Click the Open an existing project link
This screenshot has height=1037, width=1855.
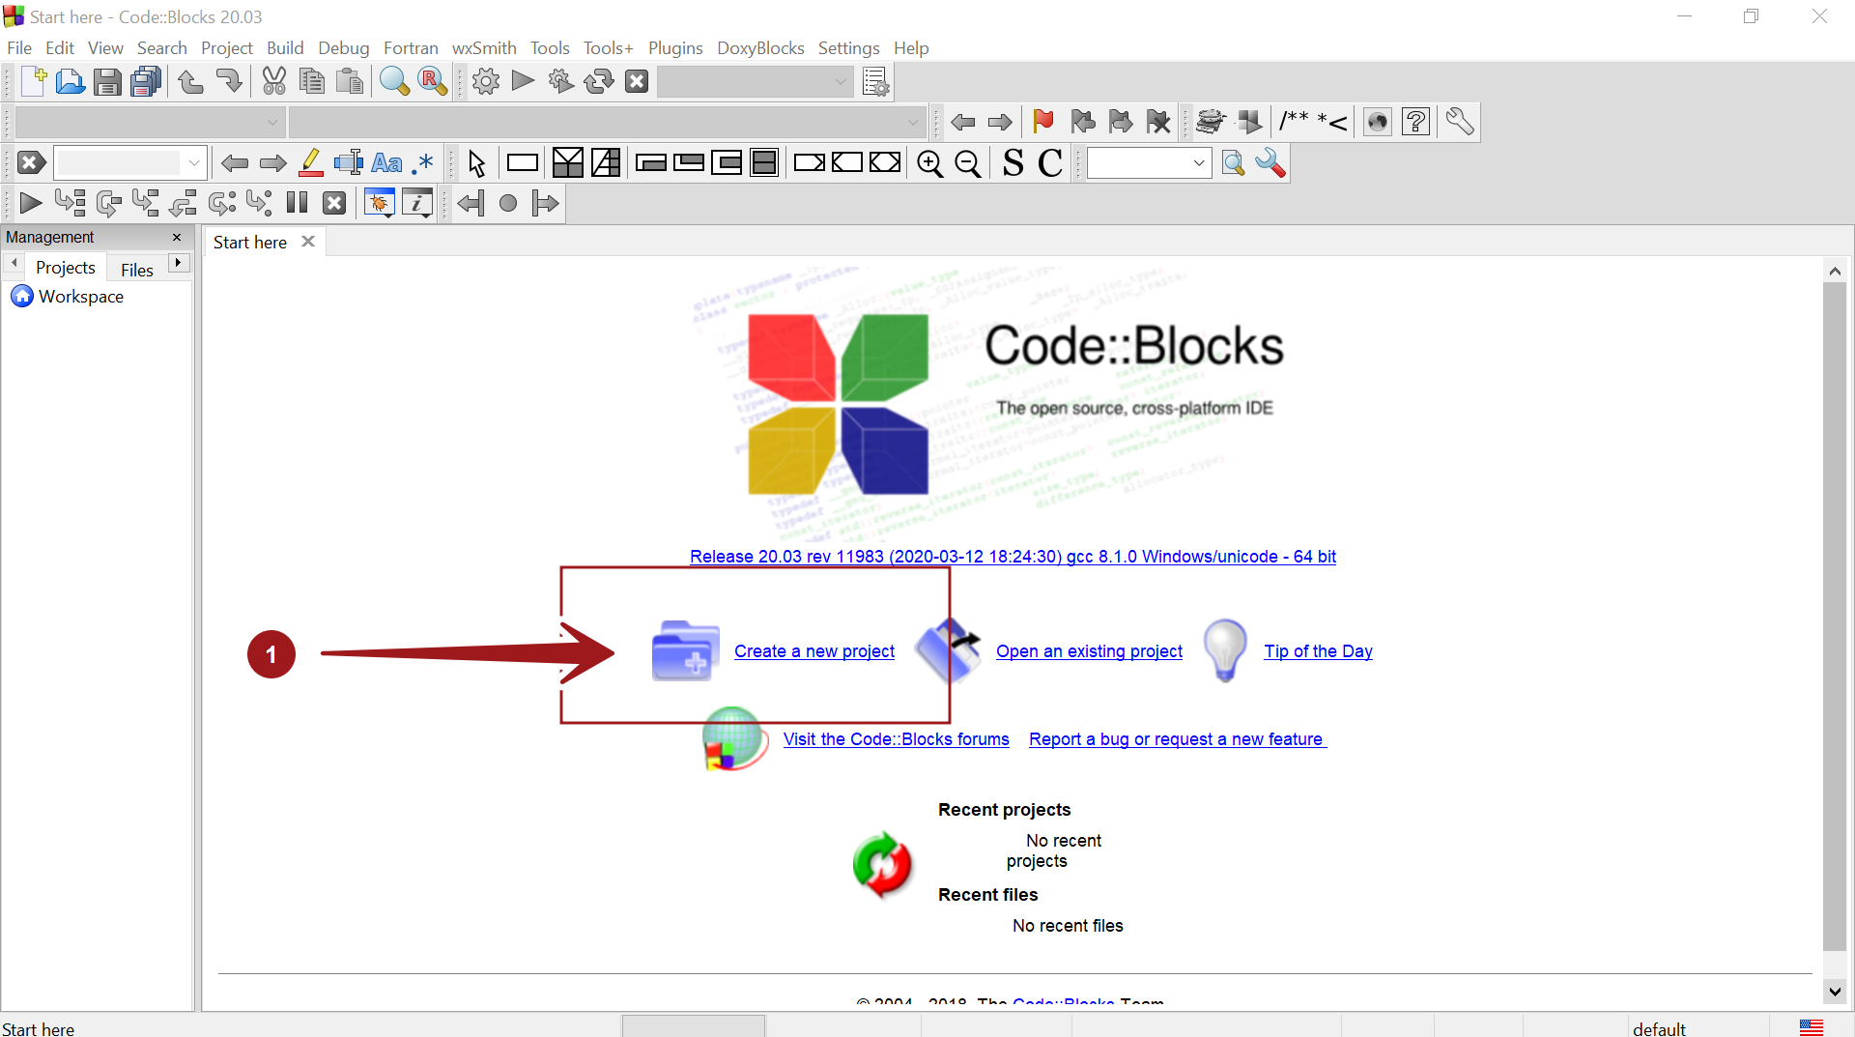click(x=1089, y=651)
